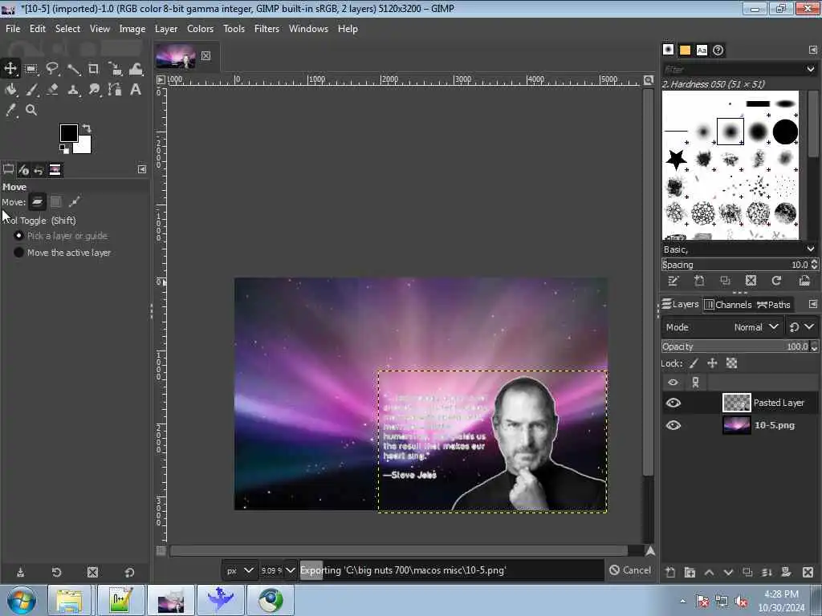Close the 10-5 image tab
This screenshot has width=822, height=616.
coord(206,55)
